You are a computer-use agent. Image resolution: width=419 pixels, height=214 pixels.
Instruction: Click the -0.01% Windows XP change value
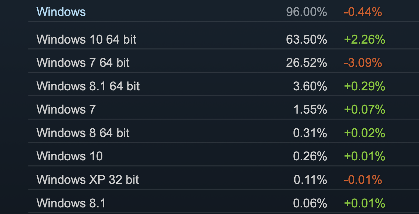coord(363,179)
